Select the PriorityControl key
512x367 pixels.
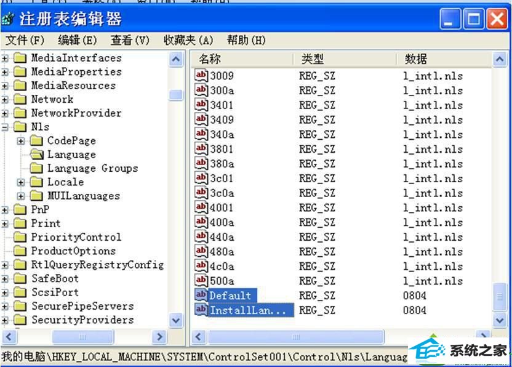pyautogui.click(x=76, y=237)
